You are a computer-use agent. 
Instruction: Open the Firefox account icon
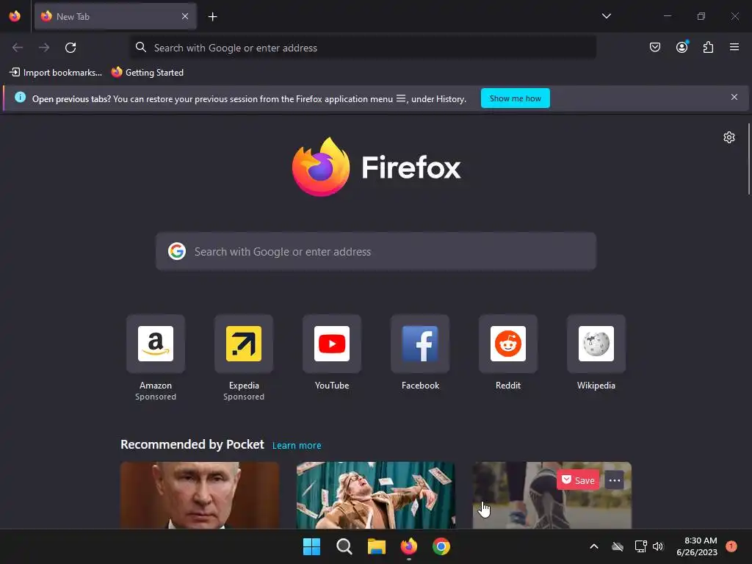click(681, 47)
